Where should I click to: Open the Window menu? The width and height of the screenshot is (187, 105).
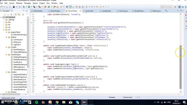[54, 3]
